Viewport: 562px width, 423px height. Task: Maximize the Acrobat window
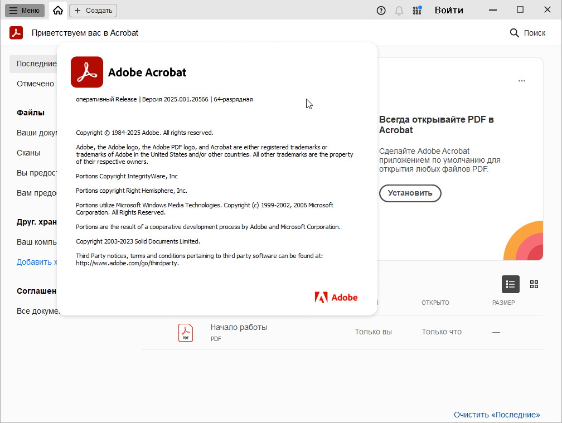coord(520,9)
